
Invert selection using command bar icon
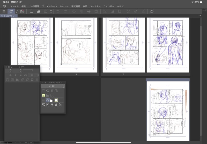pyautogui.click(x=112, y=11)
